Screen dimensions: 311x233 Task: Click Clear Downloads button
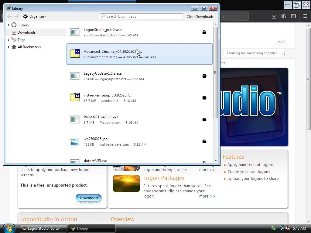pos(200,17)
